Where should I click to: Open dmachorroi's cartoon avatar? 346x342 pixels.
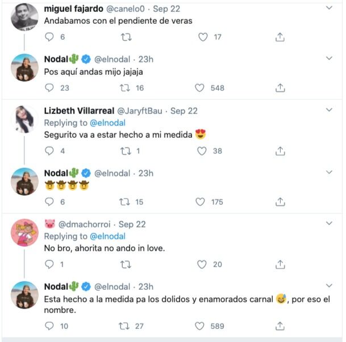click(24, 233)
